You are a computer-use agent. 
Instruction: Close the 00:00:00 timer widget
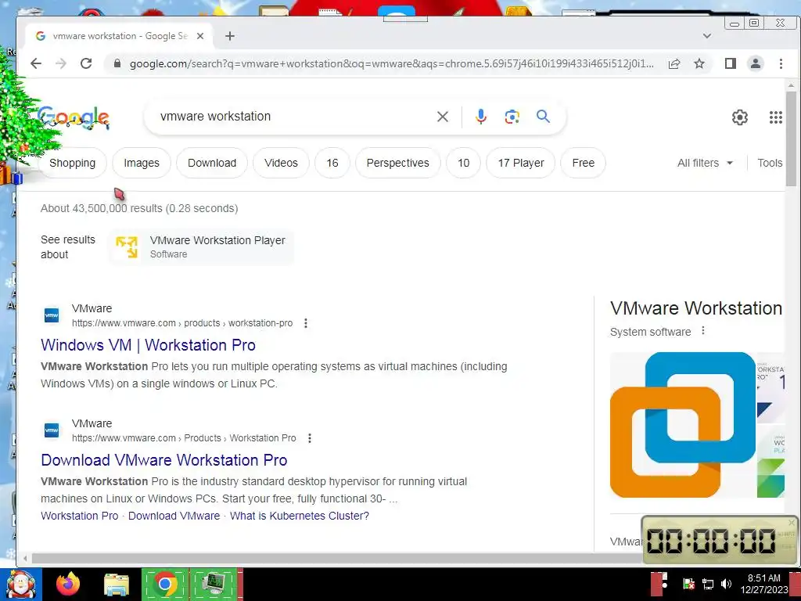(x=792, y=522)
